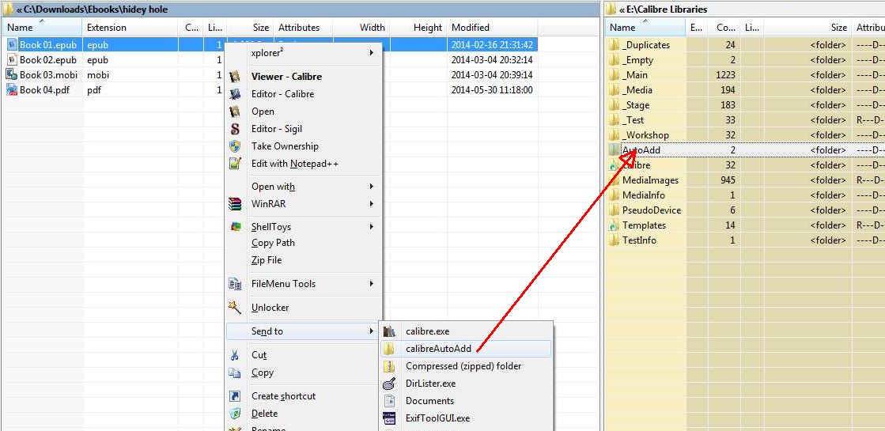Click the Sigil editor S icon

pos(236,129)
